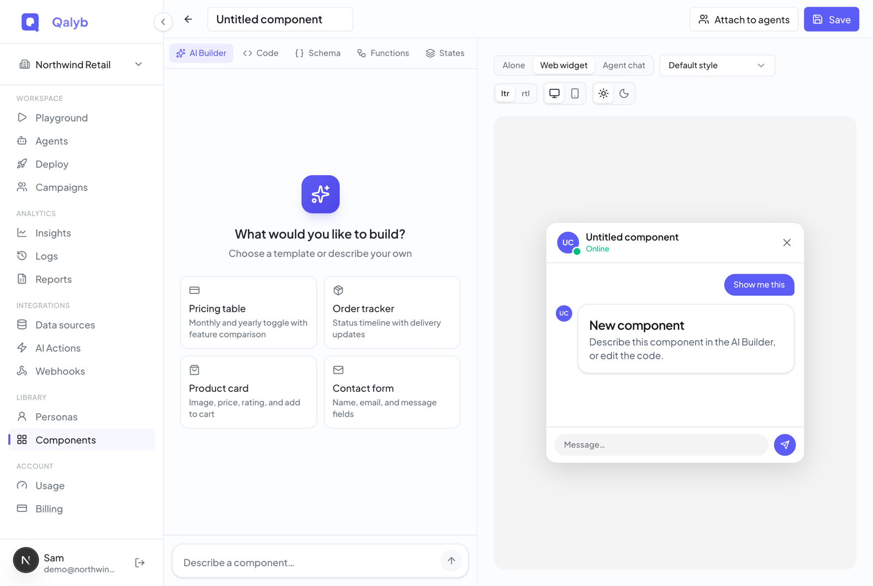Open Agents from the sidebar
The width and height of the screenshot is (873, 586).
coord(81,141)
